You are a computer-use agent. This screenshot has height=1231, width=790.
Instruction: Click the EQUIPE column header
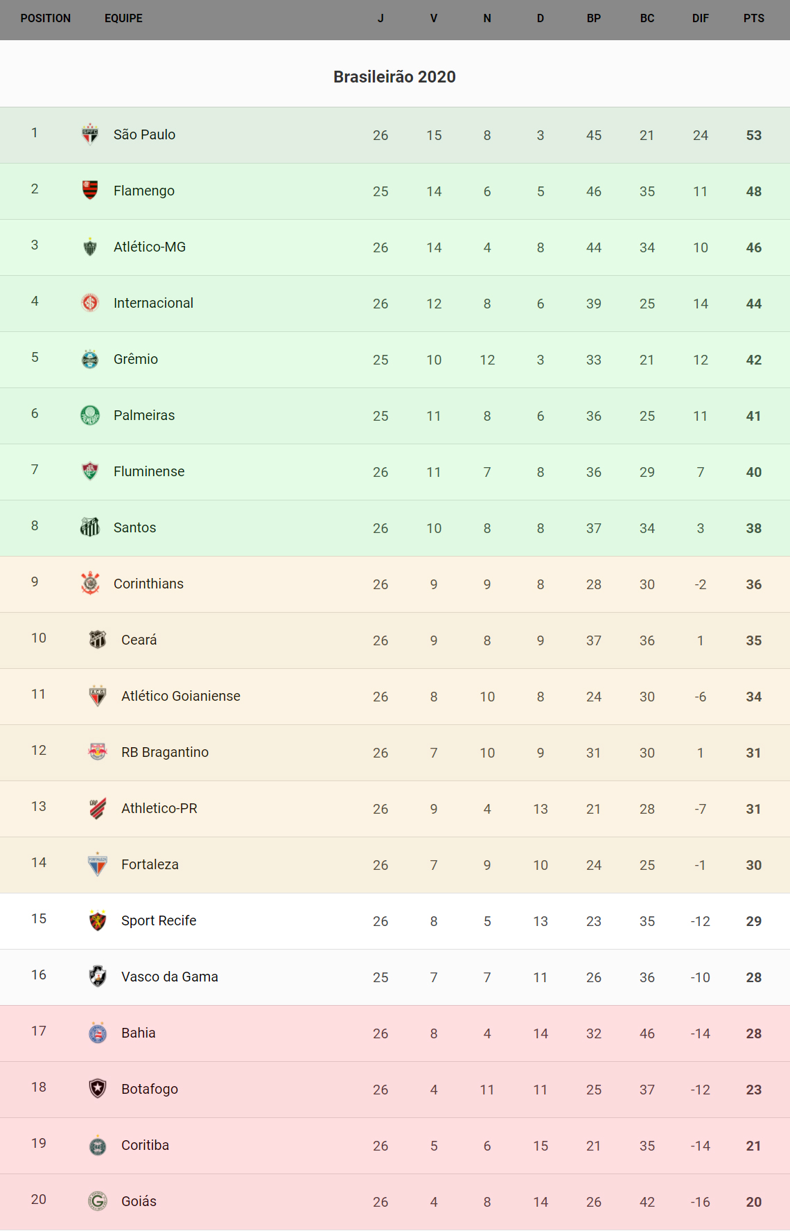tap(123, 19)
